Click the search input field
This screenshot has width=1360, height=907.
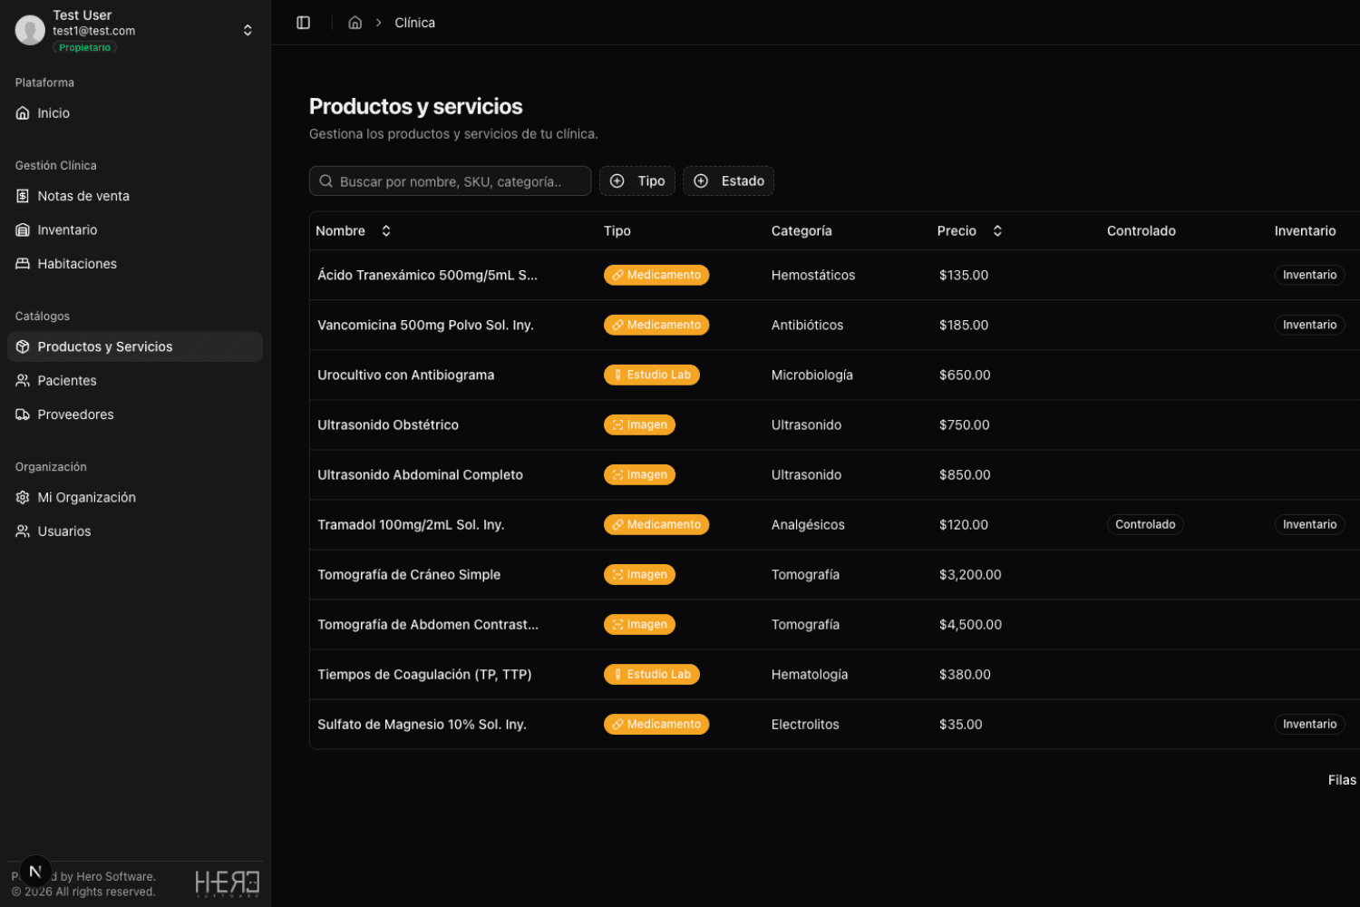(450, 180)
